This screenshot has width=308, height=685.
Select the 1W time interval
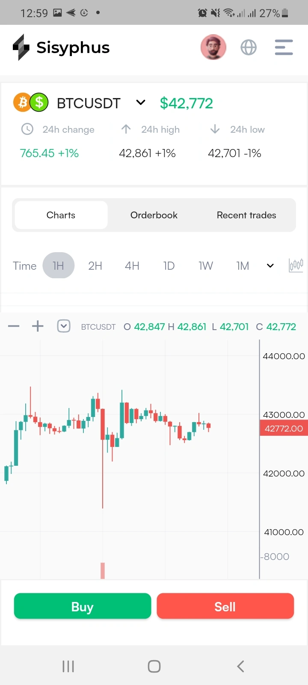coord(206,266)
